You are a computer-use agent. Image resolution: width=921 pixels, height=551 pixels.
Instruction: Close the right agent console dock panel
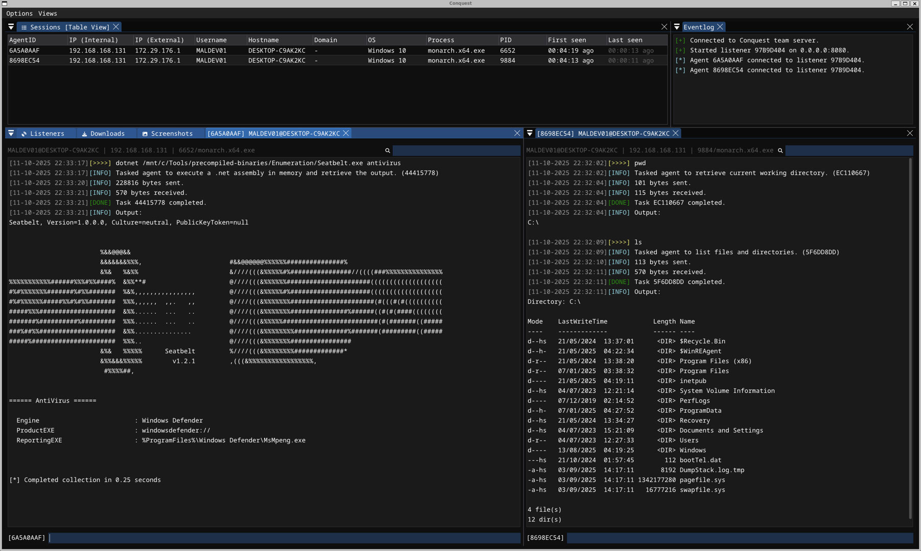pos(910,133)
